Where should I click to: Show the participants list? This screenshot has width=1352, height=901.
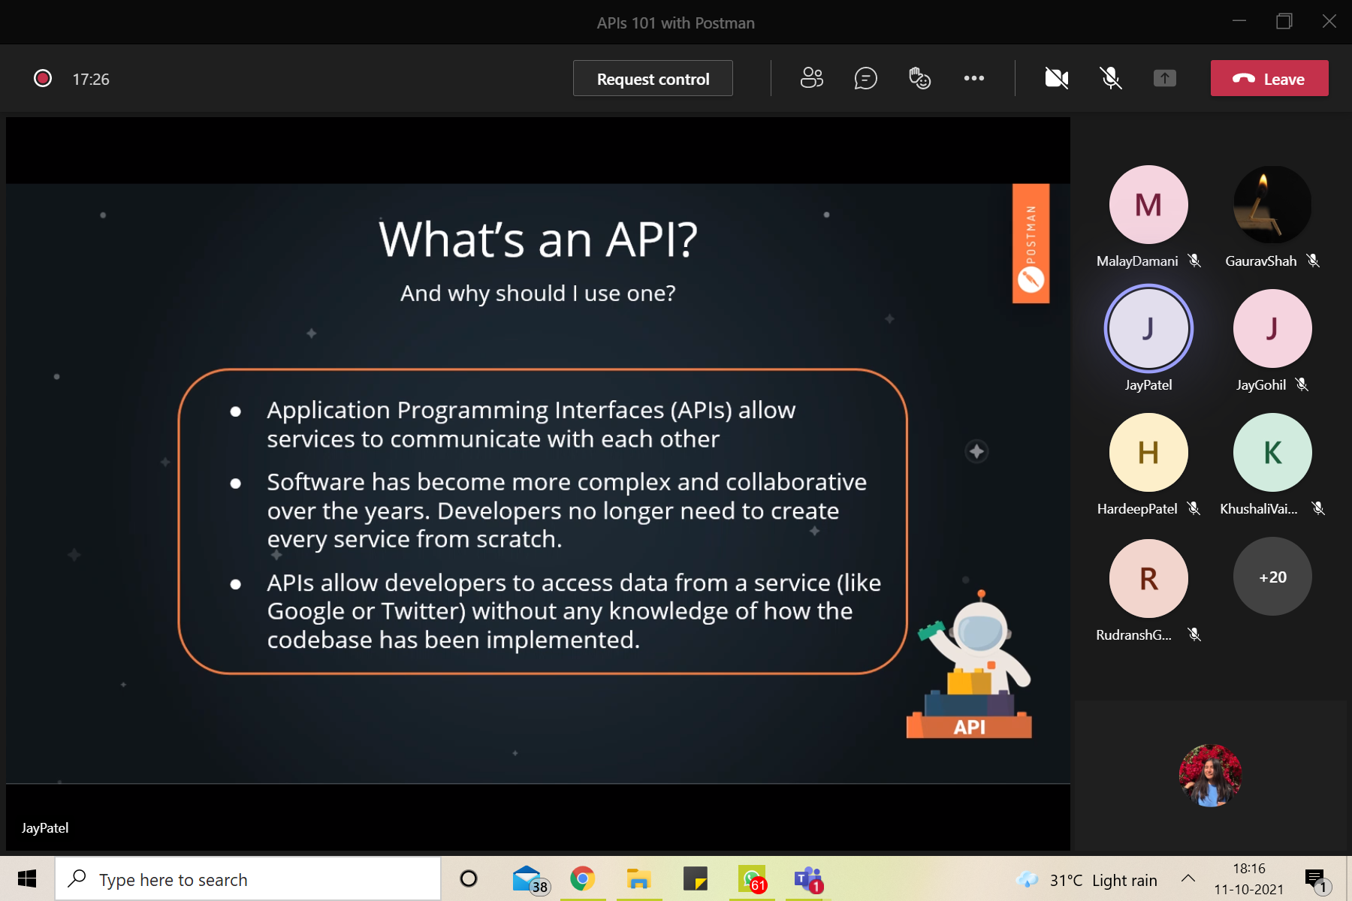tap(812, 78)
